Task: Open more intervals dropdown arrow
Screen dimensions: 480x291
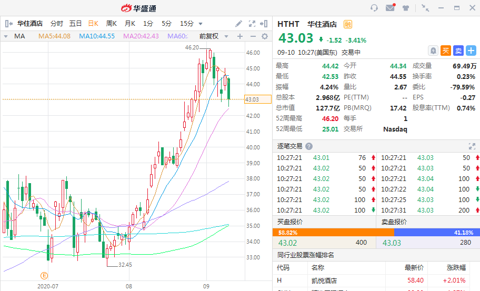Action: tap(201, 24)
